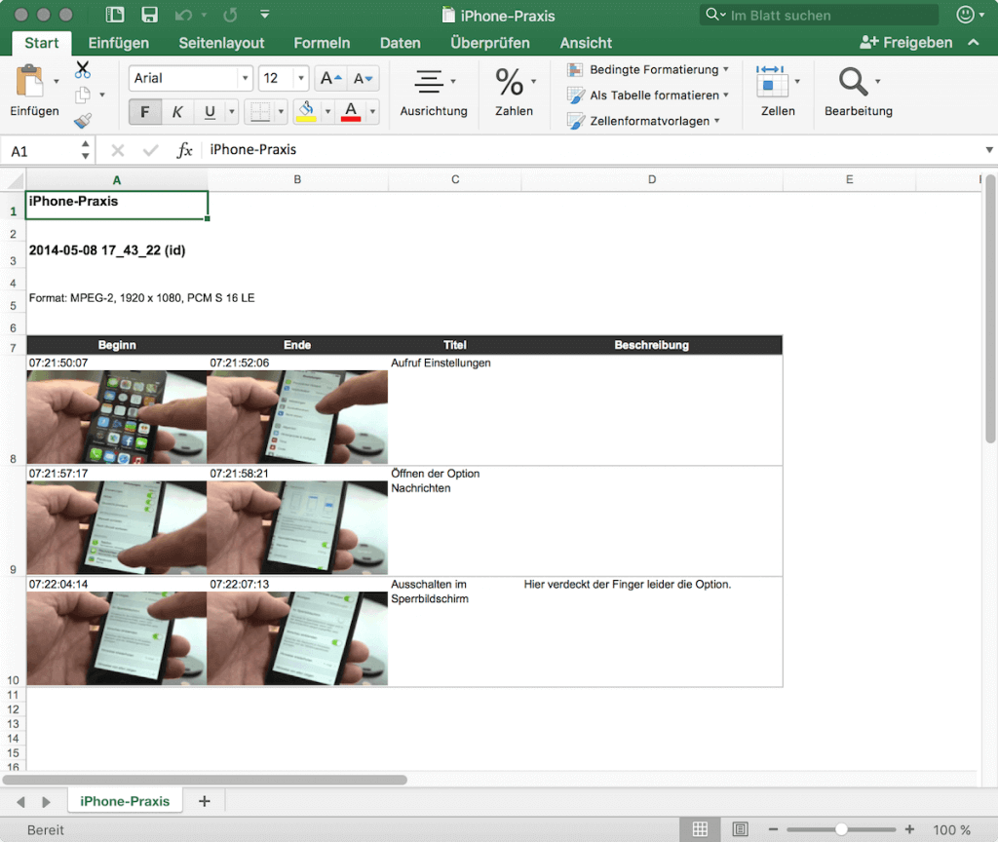Open the Einfügen ribbon tab
The width and height of the screenshot is (998, 842).
(118, 43)
